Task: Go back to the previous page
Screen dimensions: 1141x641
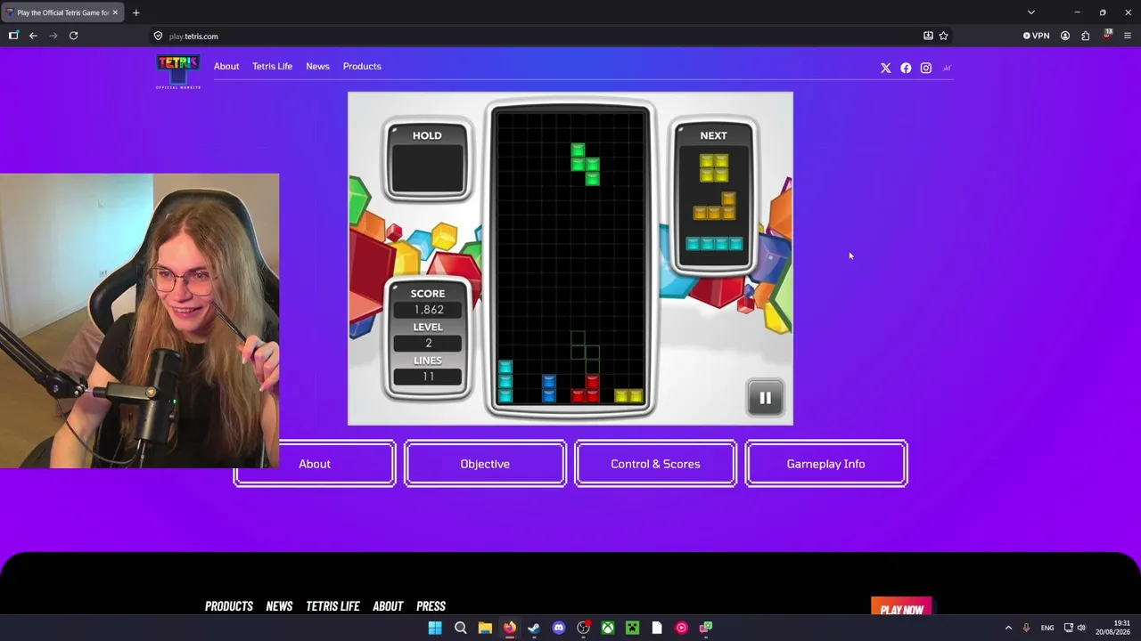Action: tap(33, 36)
